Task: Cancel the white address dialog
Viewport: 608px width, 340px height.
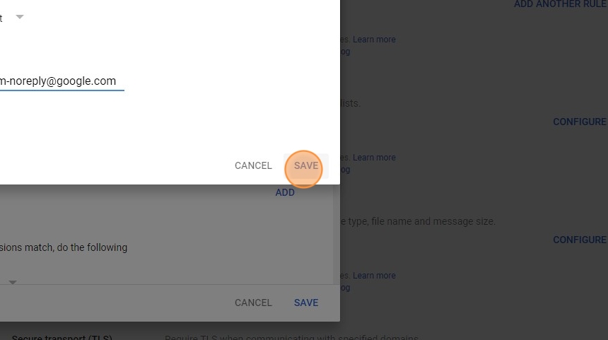Action: point(253,165)
